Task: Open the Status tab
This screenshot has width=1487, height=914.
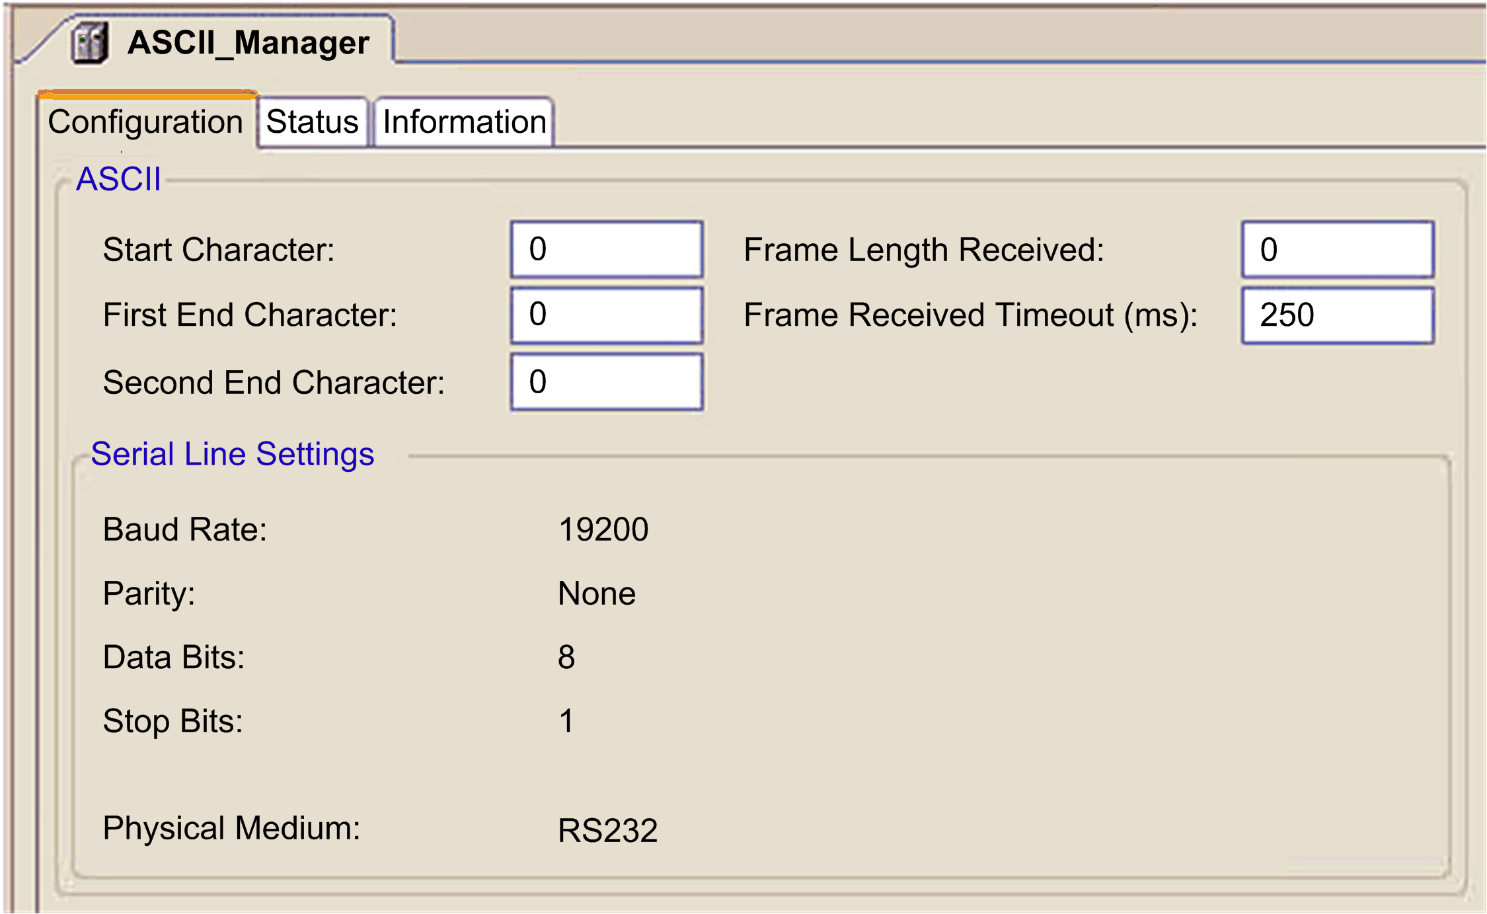Action: click(x=312, y=122)
